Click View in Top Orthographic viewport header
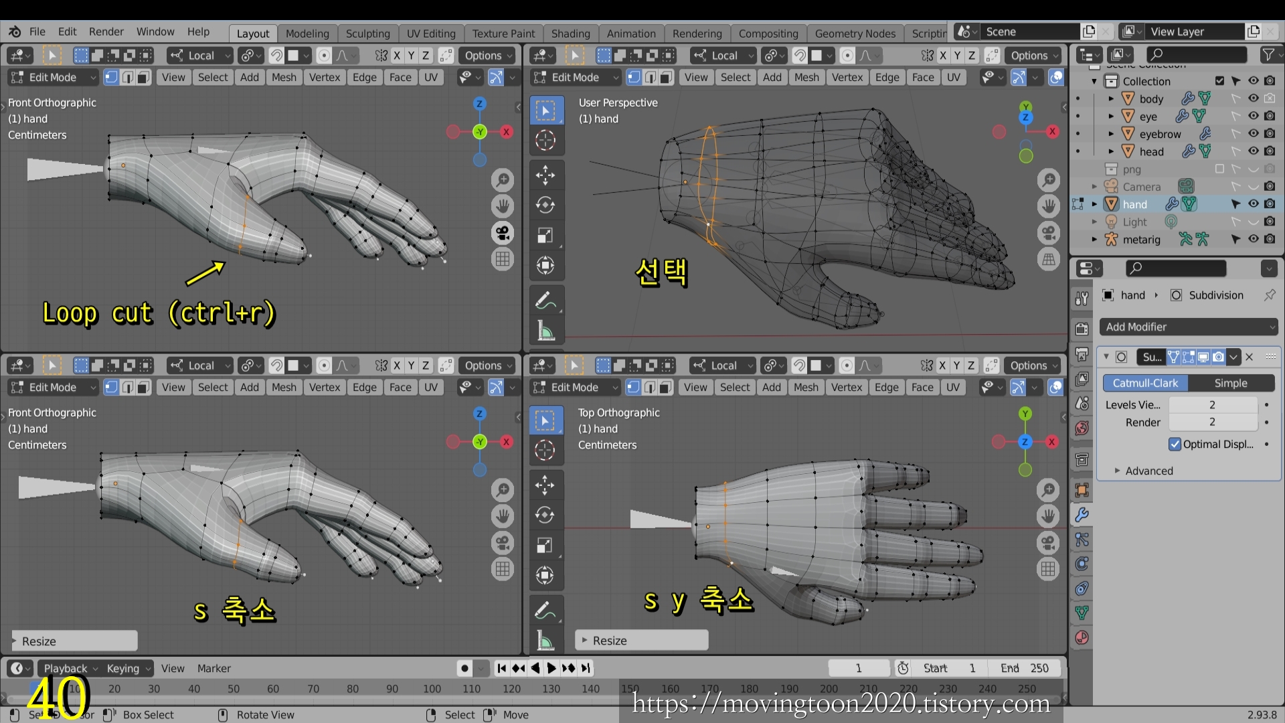1285x723 pixels. point(695,388)
